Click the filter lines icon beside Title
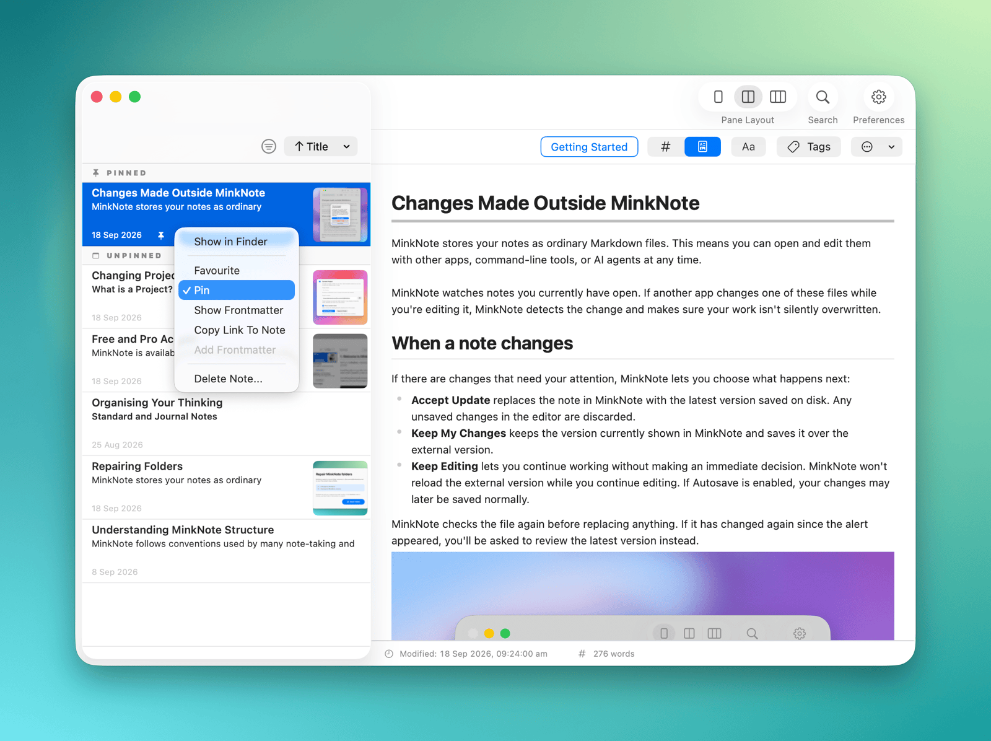 268,146
